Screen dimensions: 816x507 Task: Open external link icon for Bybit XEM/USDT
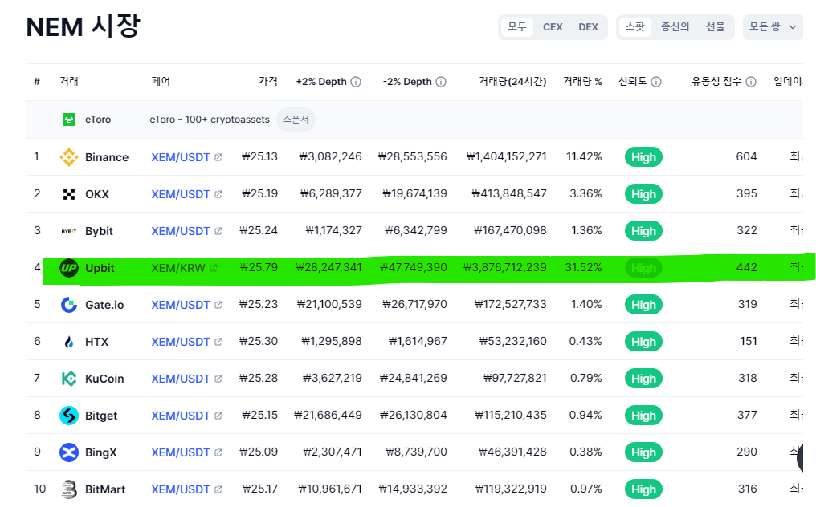point(218,231)
